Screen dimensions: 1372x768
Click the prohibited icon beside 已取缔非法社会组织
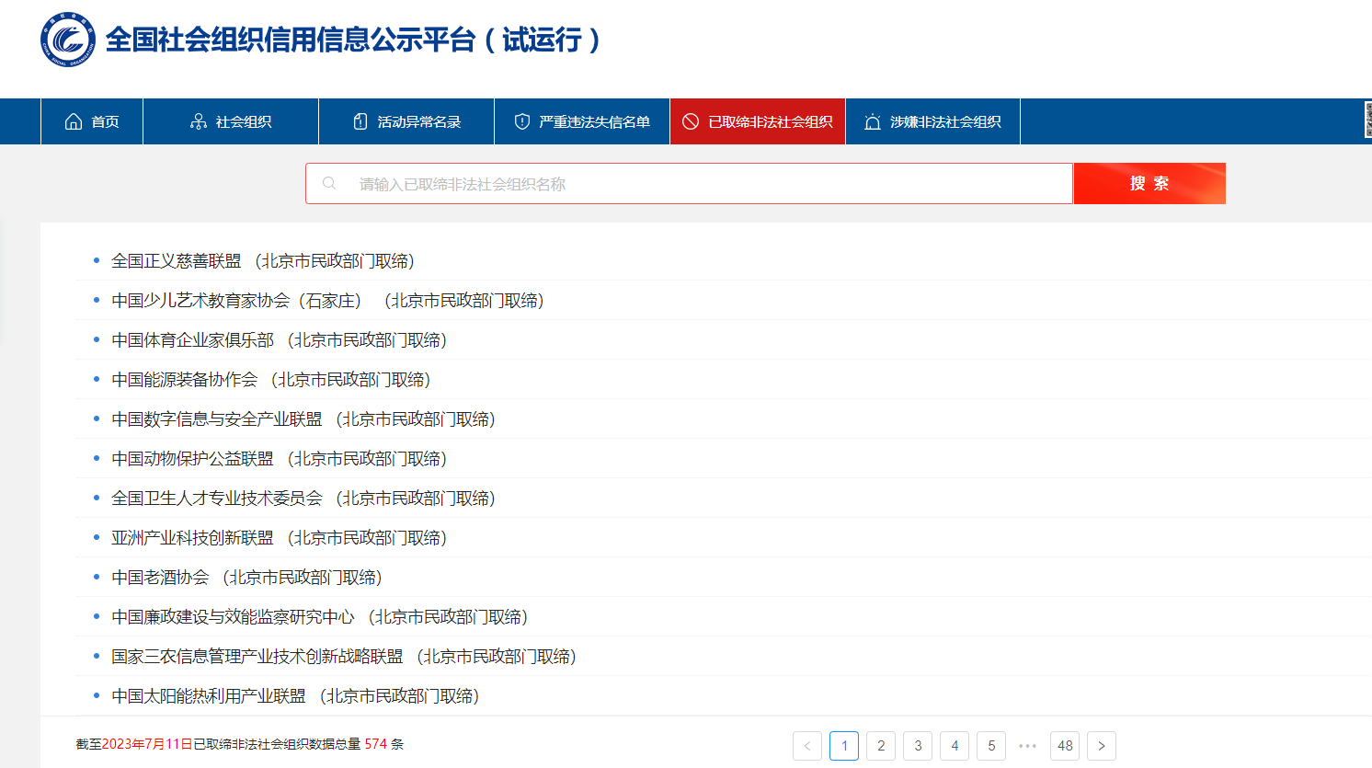click(691, 121)
